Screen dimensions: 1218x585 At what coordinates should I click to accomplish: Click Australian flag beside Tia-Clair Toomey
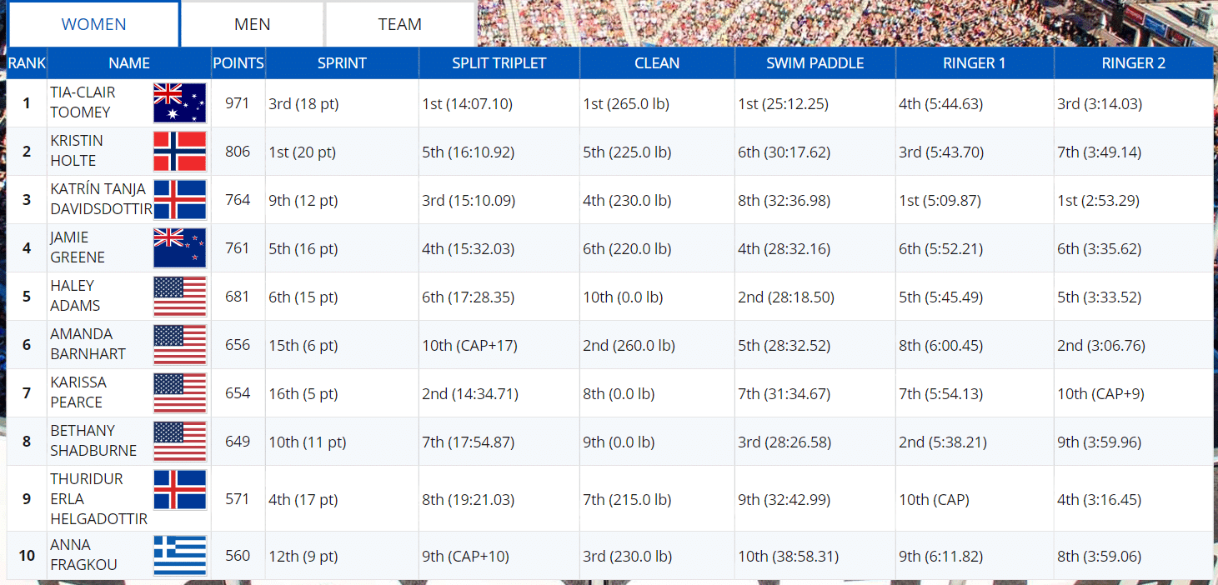click(x=179, y=103)
